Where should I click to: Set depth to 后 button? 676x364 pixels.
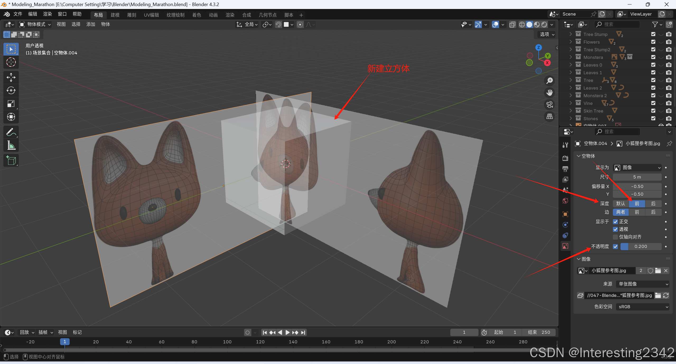click(x=653, y=203)
